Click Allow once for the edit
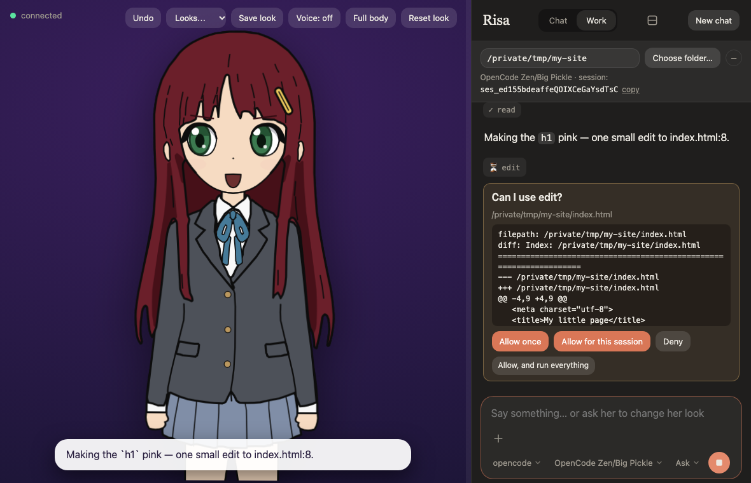The width and height of the screenshot is (751, 483). [520, 341]
